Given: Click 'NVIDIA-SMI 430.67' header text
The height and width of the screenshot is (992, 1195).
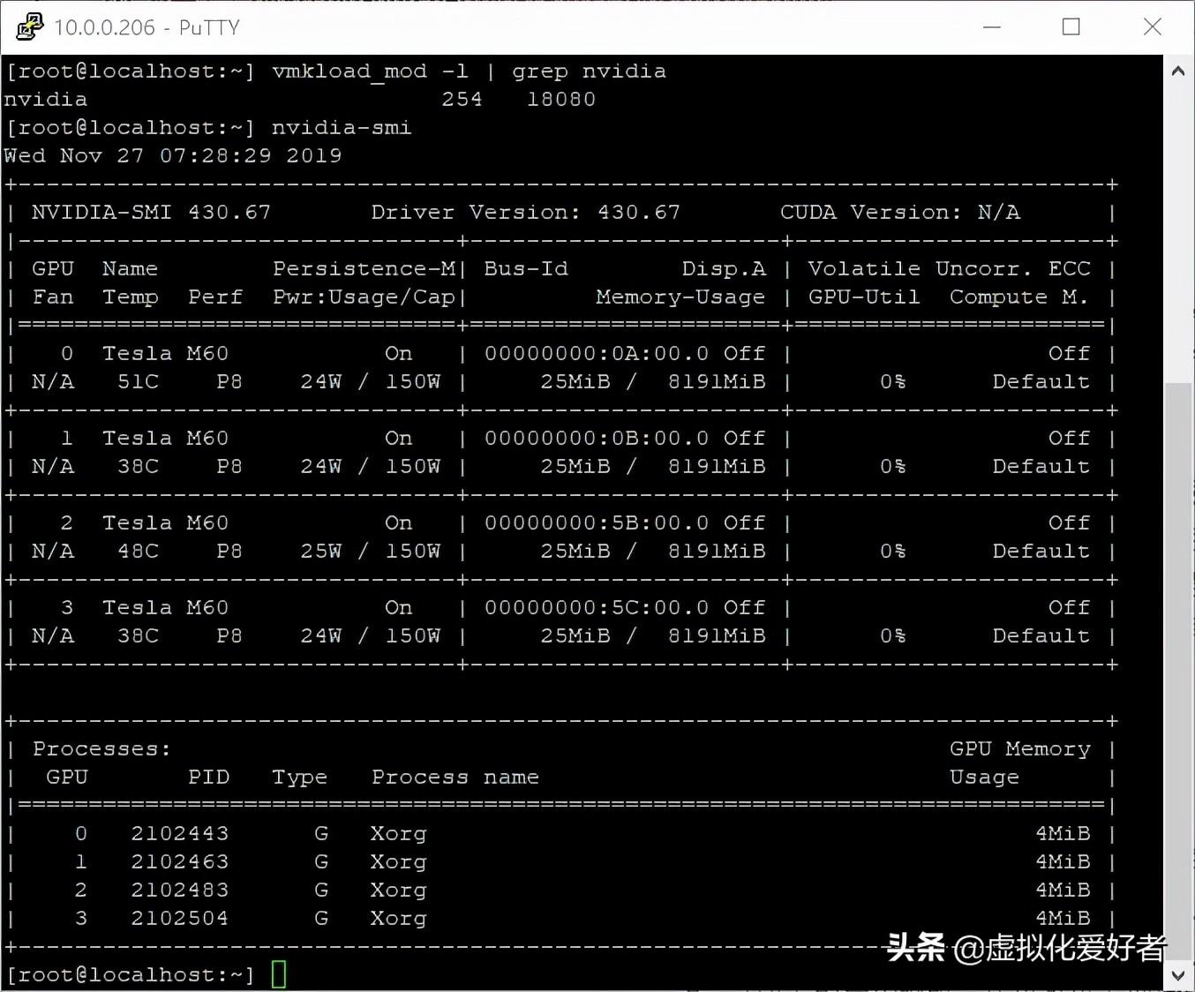Looking at the screenshot, I should pos(151,213).
